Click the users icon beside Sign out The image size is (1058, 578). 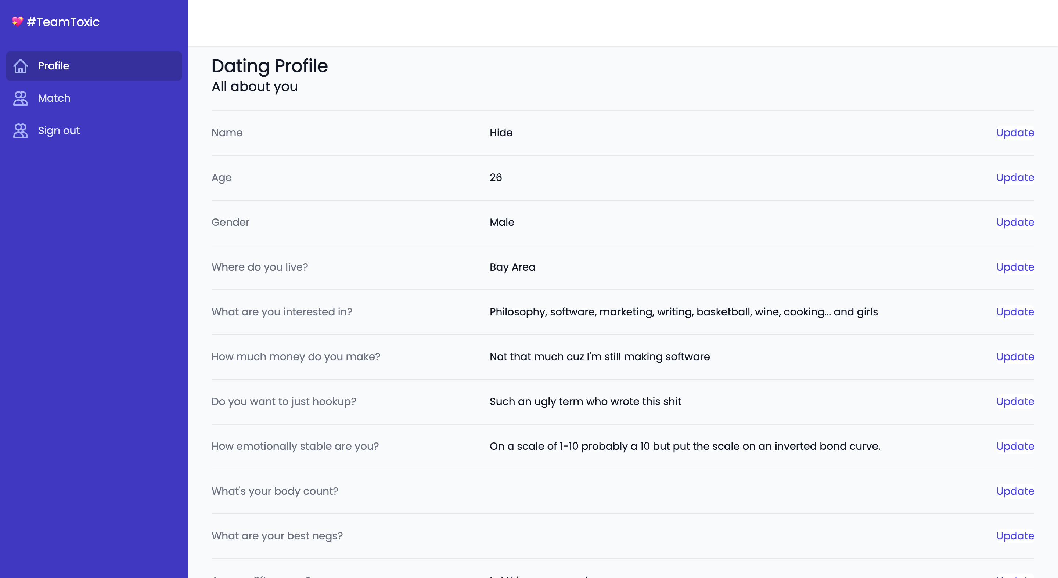[21, 130]
